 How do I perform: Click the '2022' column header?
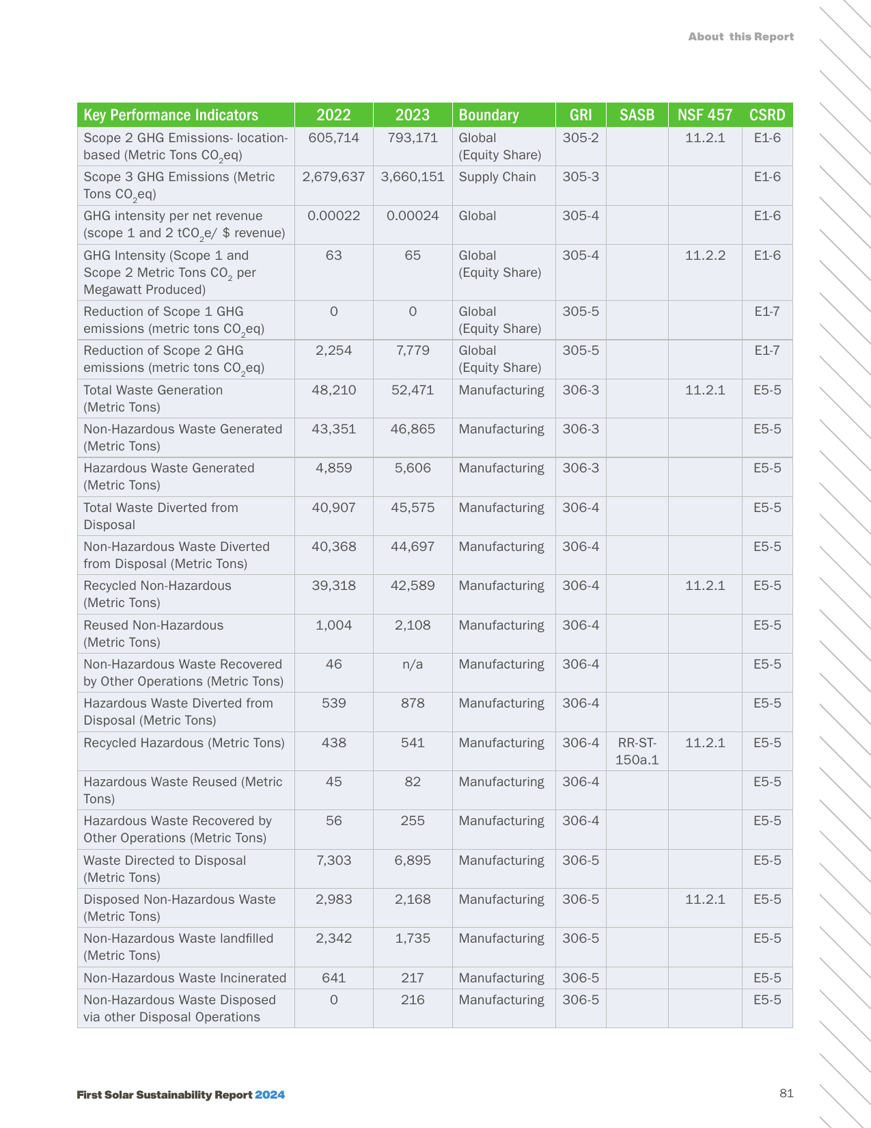tap(334, 115)
